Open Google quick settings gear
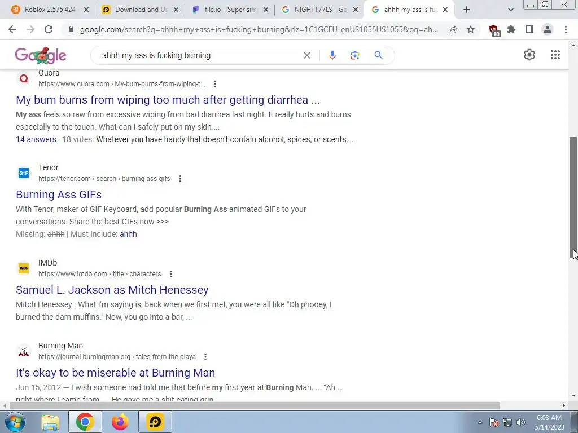This screenshot has width=578, height=433. pos(529,55)
